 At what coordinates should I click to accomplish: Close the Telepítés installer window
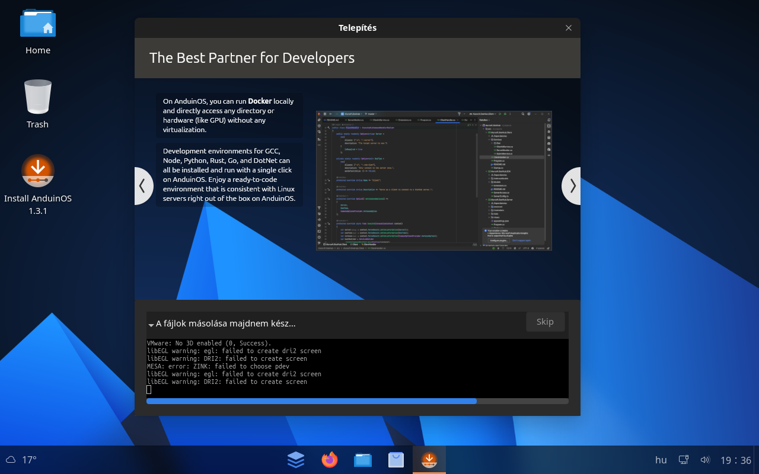[x=569, y=28]
